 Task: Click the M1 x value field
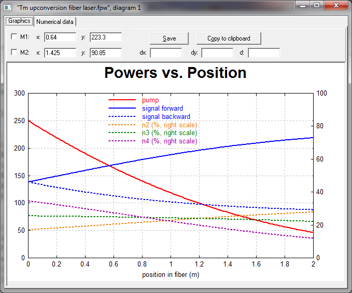[60, 37]
